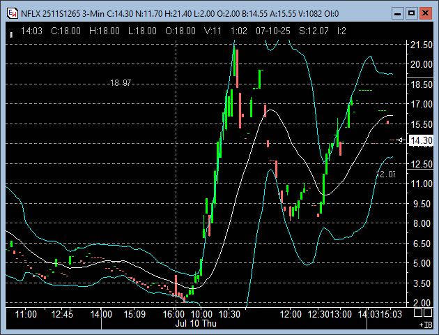Click the title text NFLX 2511S1265 3-Min
Screen dimensions: 439x335
63,14
